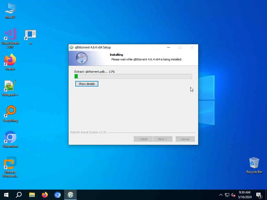Click "Nullsoft Install System v3.09" text
267x200 pixels.
point(88,132)
